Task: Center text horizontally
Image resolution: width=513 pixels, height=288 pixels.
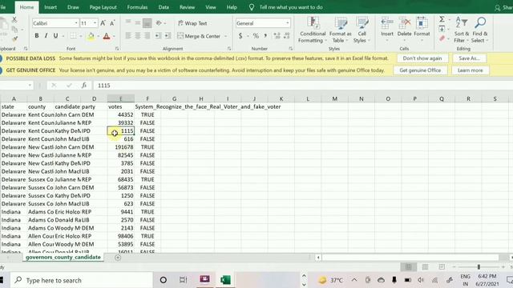Action: (x=138, y=35)
